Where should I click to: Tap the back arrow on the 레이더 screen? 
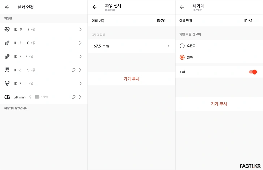182,7
